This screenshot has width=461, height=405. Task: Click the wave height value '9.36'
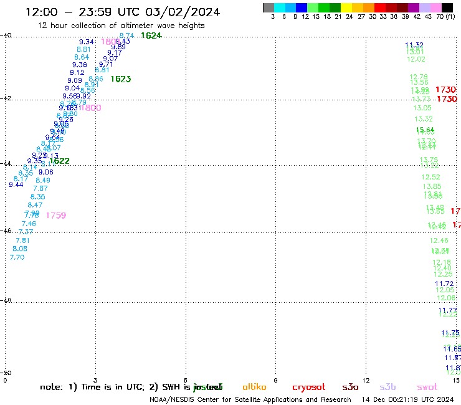click(79, 65)
